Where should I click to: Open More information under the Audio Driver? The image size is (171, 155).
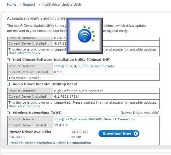point(24,106)
